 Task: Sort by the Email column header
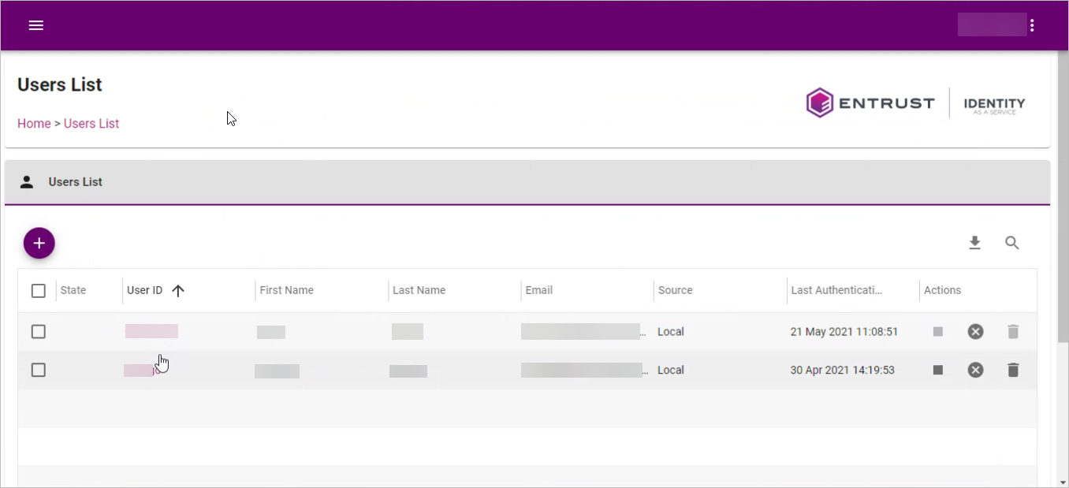coord(539,290)
